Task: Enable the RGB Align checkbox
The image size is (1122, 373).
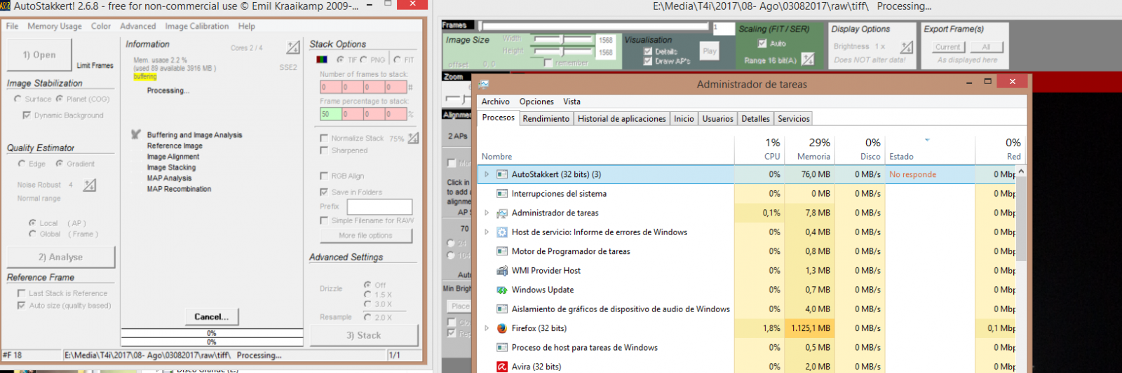Action: tap(324, 176)
